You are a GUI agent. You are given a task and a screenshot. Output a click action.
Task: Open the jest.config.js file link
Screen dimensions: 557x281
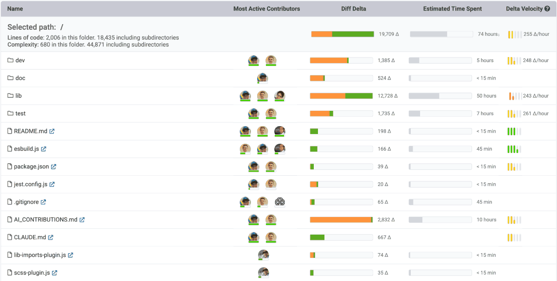click(31, 184)
